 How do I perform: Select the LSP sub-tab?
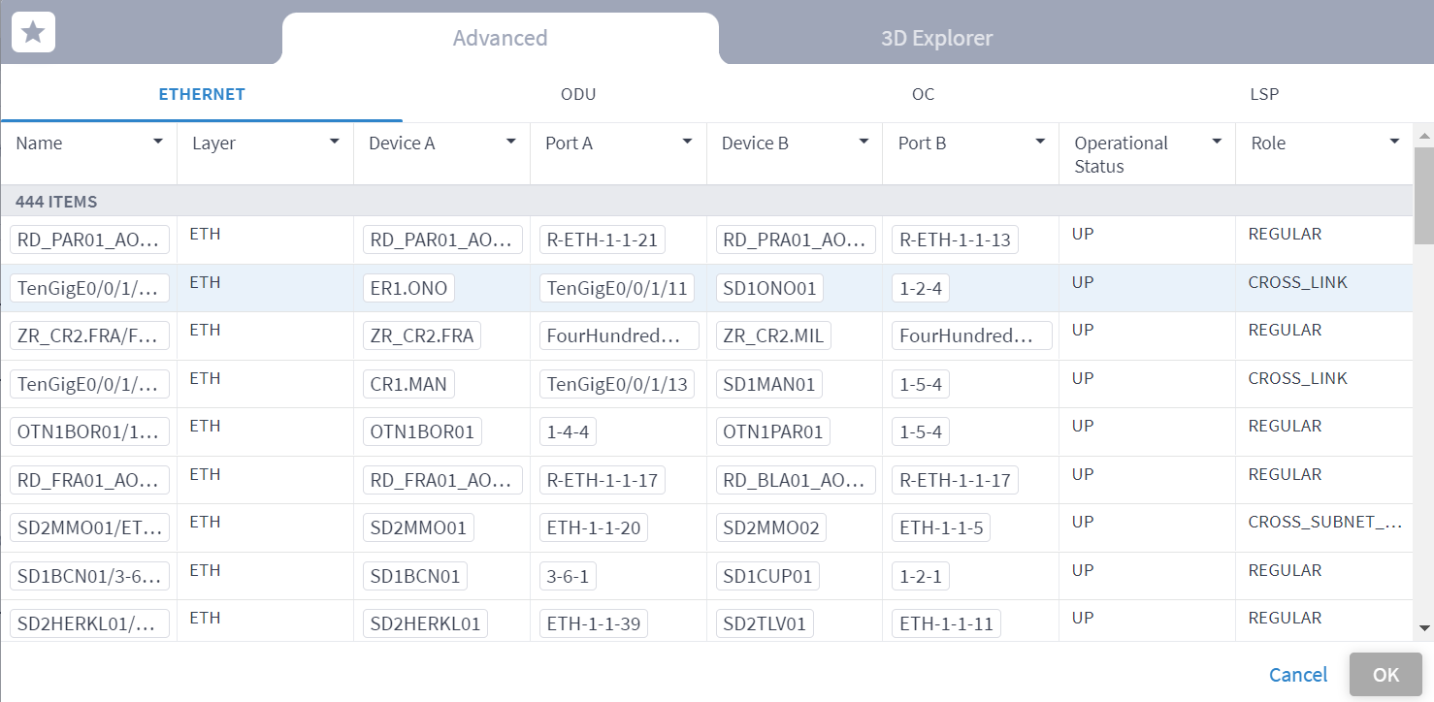click(x=1264, y=94)
